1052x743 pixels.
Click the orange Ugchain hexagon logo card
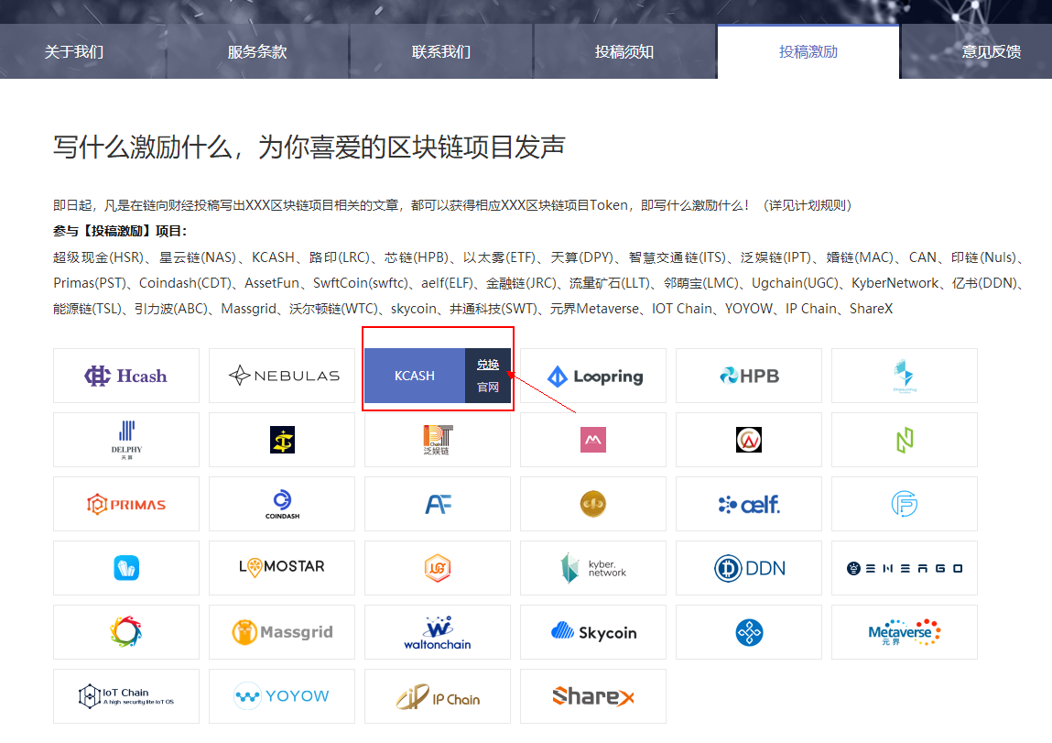point(438,568)
